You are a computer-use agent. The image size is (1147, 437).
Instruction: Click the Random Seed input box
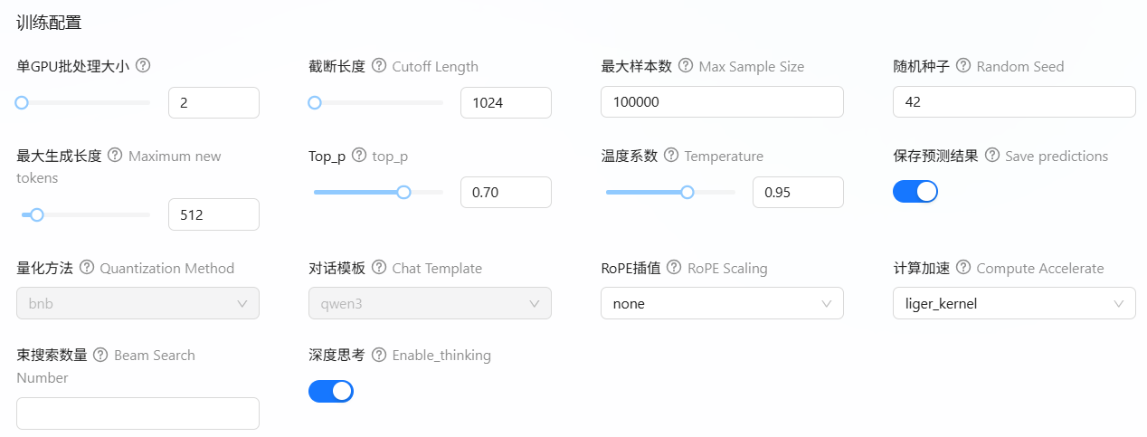click(1013, 102)
